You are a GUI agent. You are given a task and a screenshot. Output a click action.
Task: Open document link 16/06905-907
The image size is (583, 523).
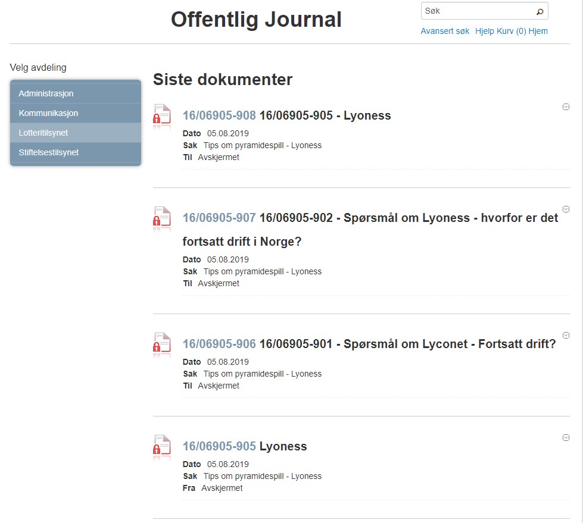click(x=219, y=218)
